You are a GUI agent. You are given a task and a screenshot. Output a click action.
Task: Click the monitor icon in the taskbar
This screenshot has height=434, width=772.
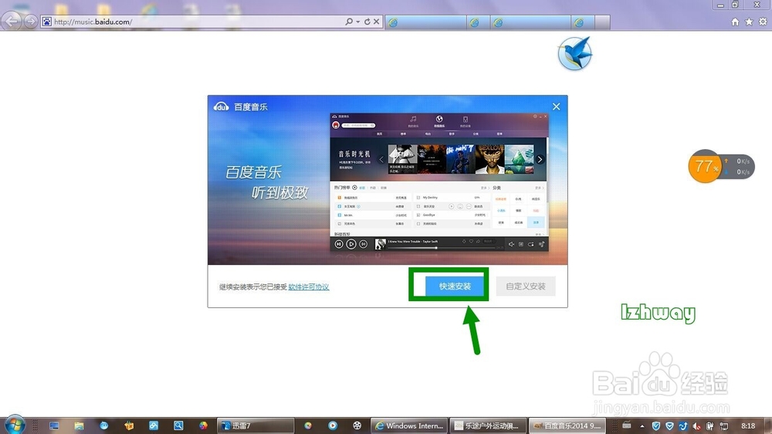pyautogui.click(x=54, y=426)
